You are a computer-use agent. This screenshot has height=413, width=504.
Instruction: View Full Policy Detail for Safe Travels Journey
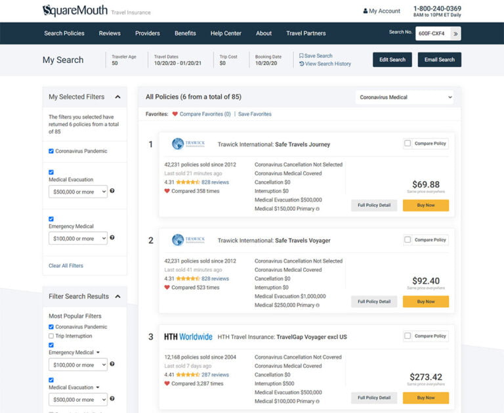click(374, 206)
